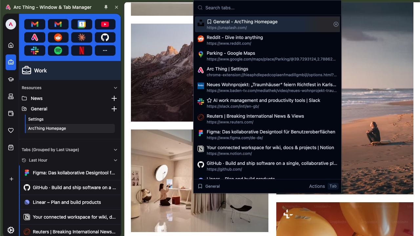Select Reuters Breaking International News result
The width and height of the screenshot is (420, 236).
pyautogui.click(x=267, y=119)
